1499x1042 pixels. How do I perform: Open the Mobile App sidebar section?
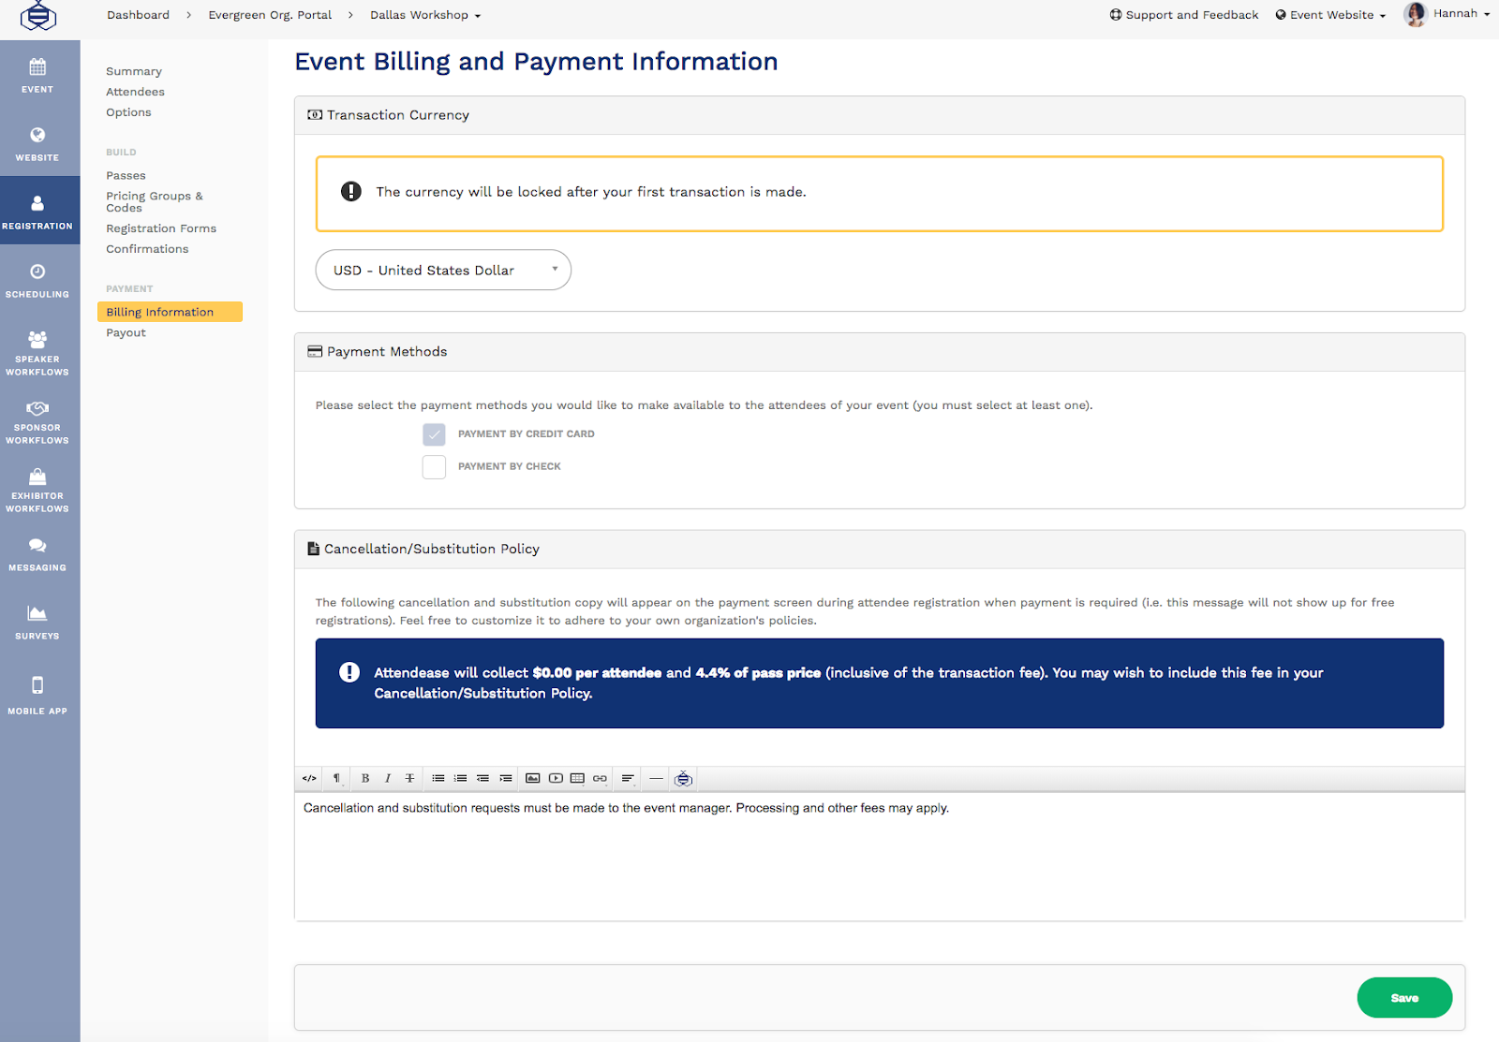click(37, 693)
